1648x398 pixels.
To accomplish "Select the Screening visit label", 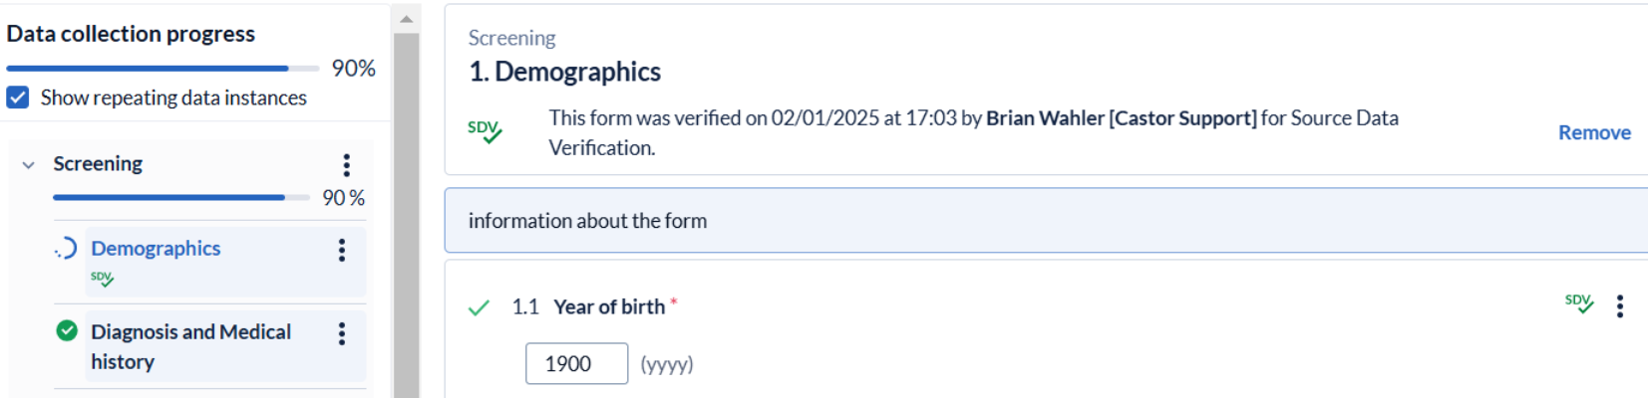I will click(x=98, y=164).
